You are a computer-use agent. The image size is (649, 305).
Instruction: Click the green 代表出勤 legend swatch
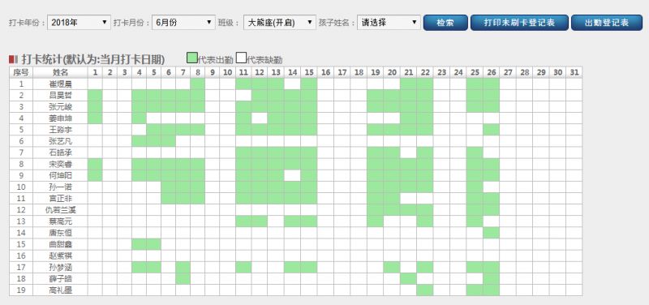[x=192, y=58]
